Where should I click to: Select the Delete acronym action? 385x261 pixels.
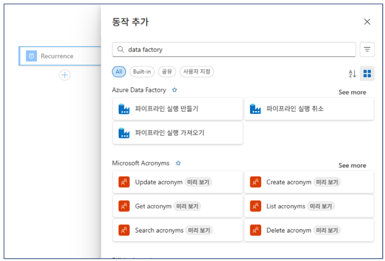[x=309, y=230]
